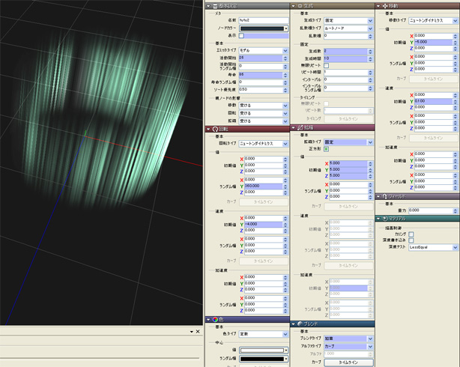Open the parent-node 移動 influence dropdown
Screen dimensions: 460x367
[264, 106]
